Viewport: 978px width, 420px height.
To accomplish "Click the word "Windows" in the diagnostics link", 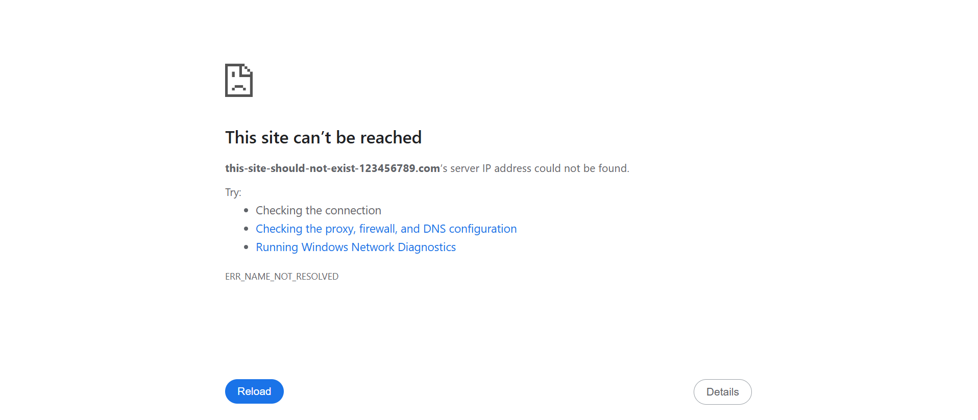I will [x=325, y=247].
